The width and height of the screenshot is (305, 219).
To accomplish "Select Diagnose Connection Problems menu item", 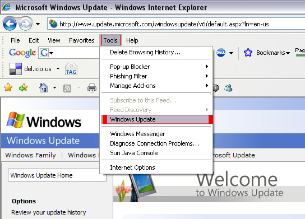I will [x=156, y=143].
